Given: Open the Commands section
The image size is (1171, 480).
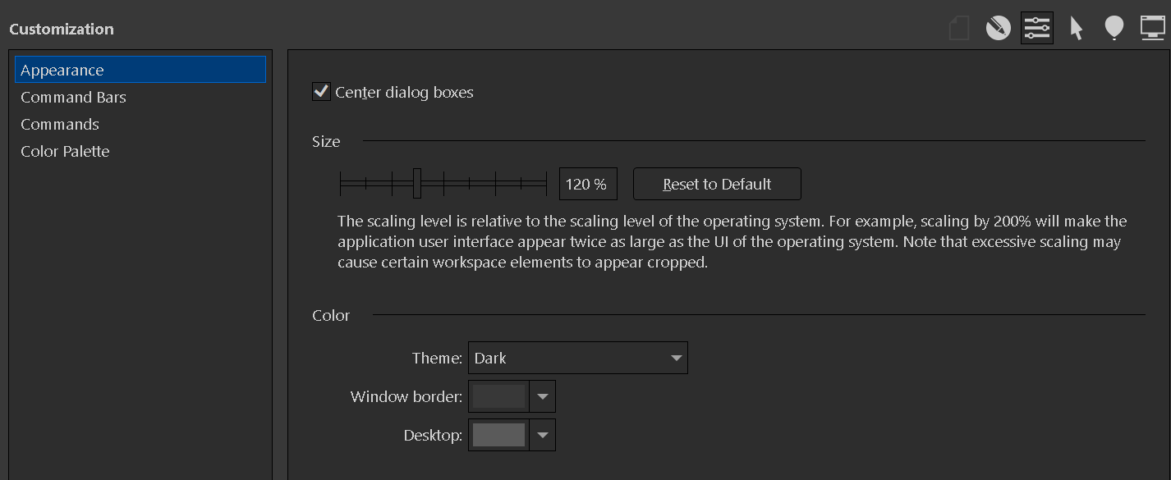Looking at the screenshot, I should click(x=60, y=125).
